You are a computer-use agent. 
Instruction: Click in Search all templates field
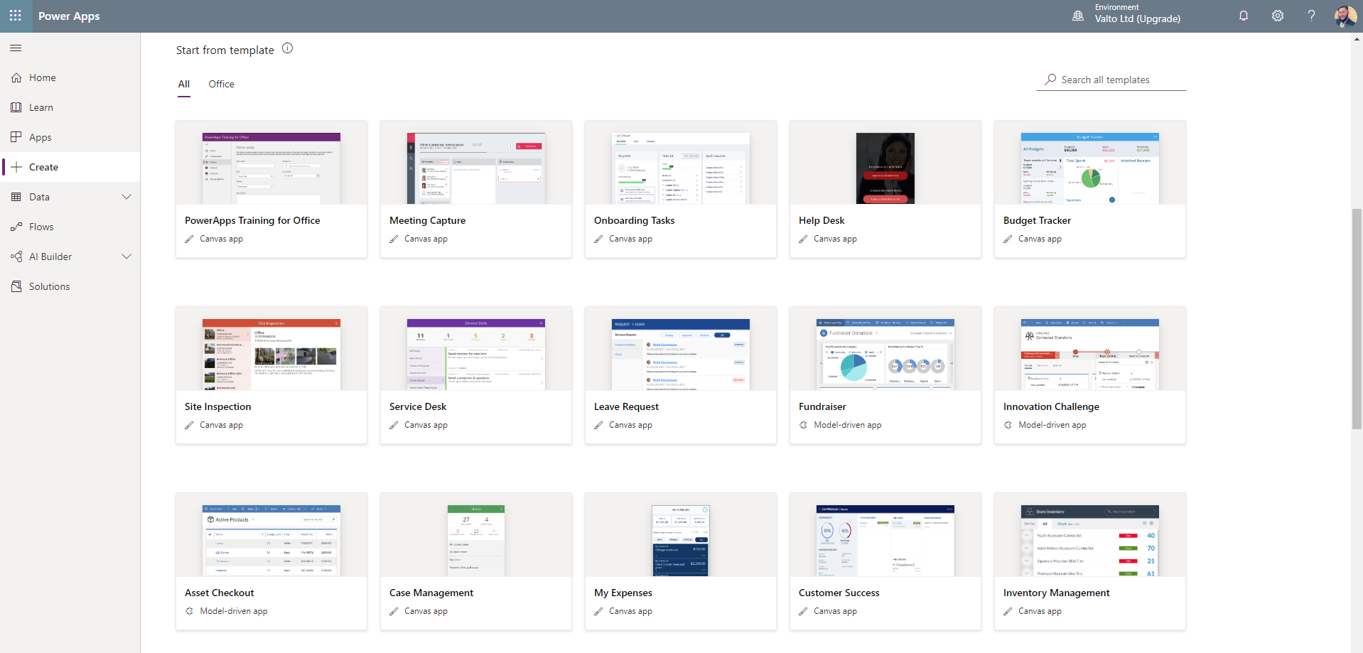tap(1111, 80)
